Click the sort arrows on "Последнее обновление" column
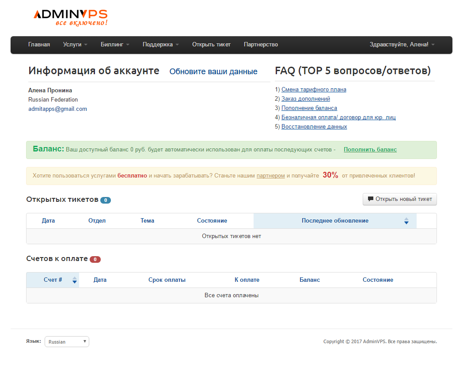 (406, 220)
